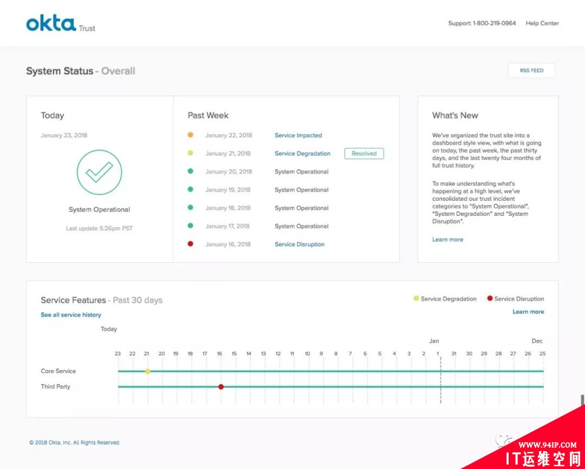Open See all service history link
The image size is (585, 469).
pyautogui.click(x=71, y=315)
